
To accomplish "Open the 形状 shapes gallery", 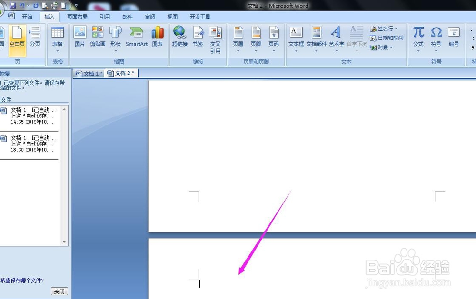I will 116,39.
